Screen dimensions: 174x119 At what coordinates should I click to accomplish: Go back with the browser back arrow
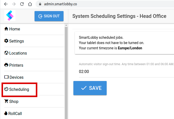(x=6, y=4)
